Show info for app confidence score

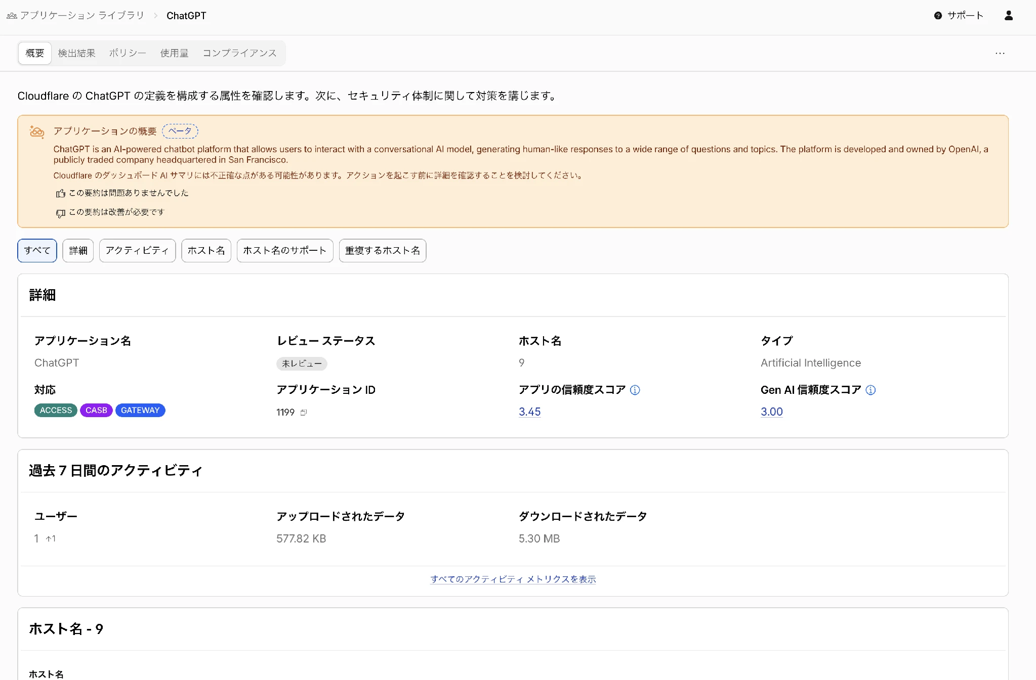tap(635, 390)
